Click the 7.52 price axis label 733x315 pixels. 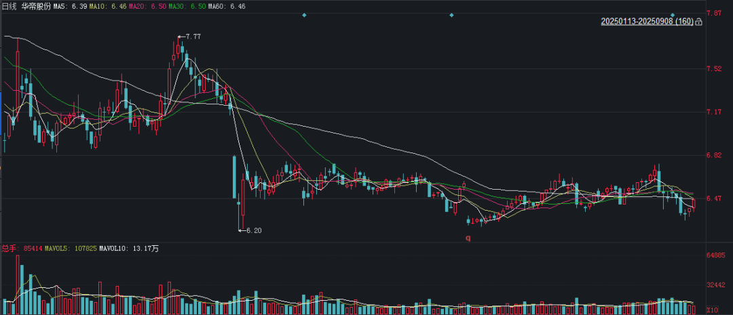tap(713, 68)
